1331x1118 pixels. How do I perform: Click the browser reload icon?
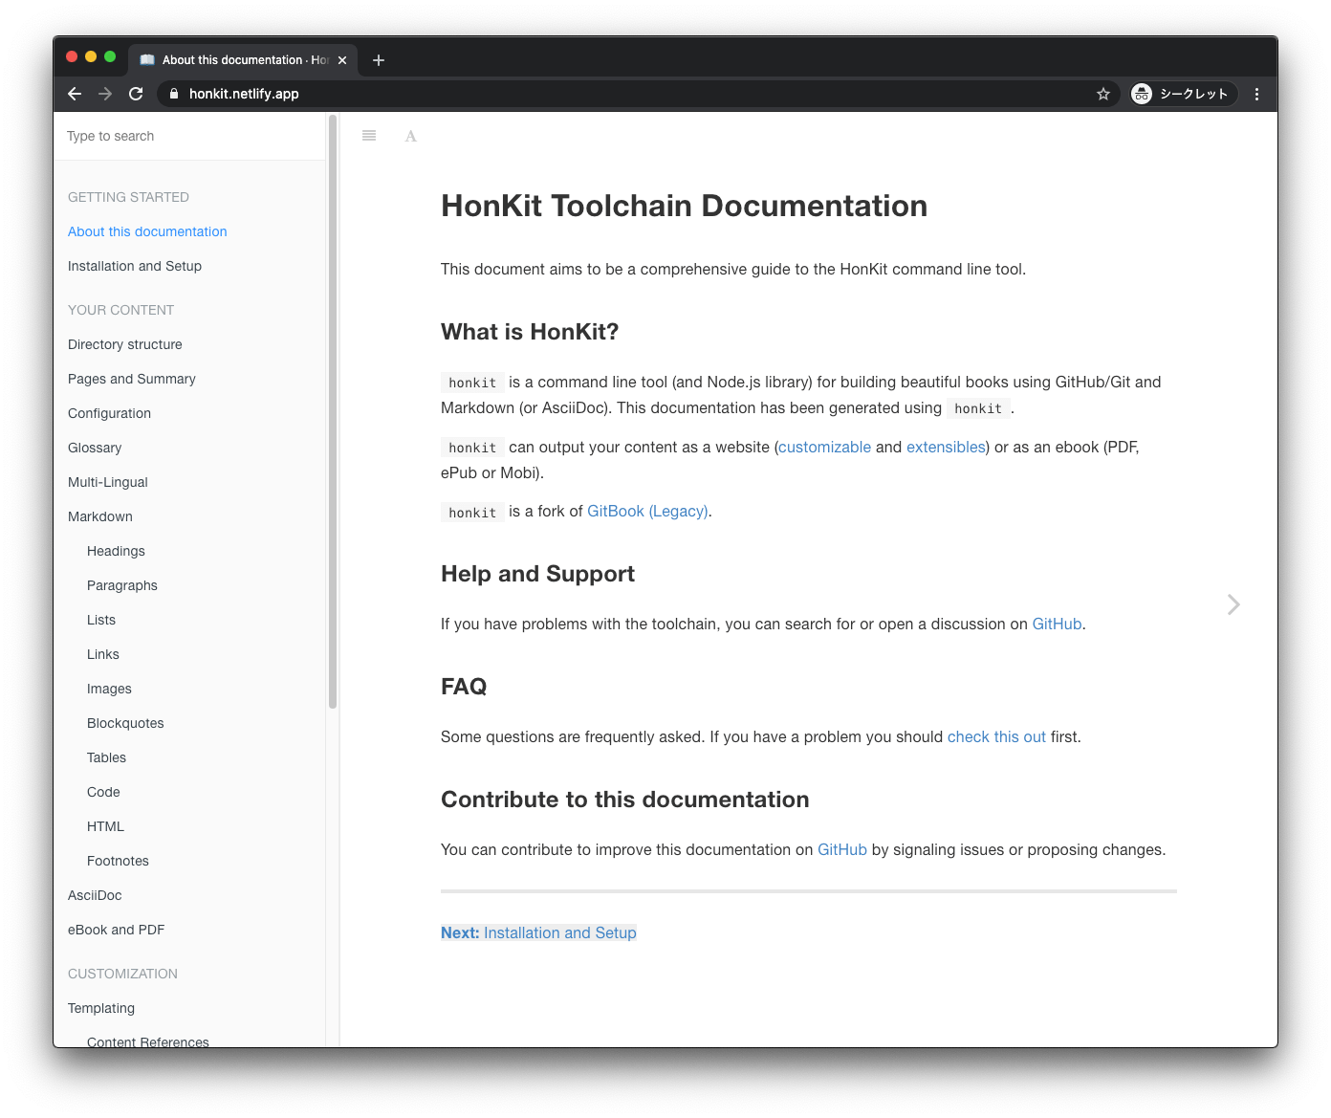tap(136, 94)
